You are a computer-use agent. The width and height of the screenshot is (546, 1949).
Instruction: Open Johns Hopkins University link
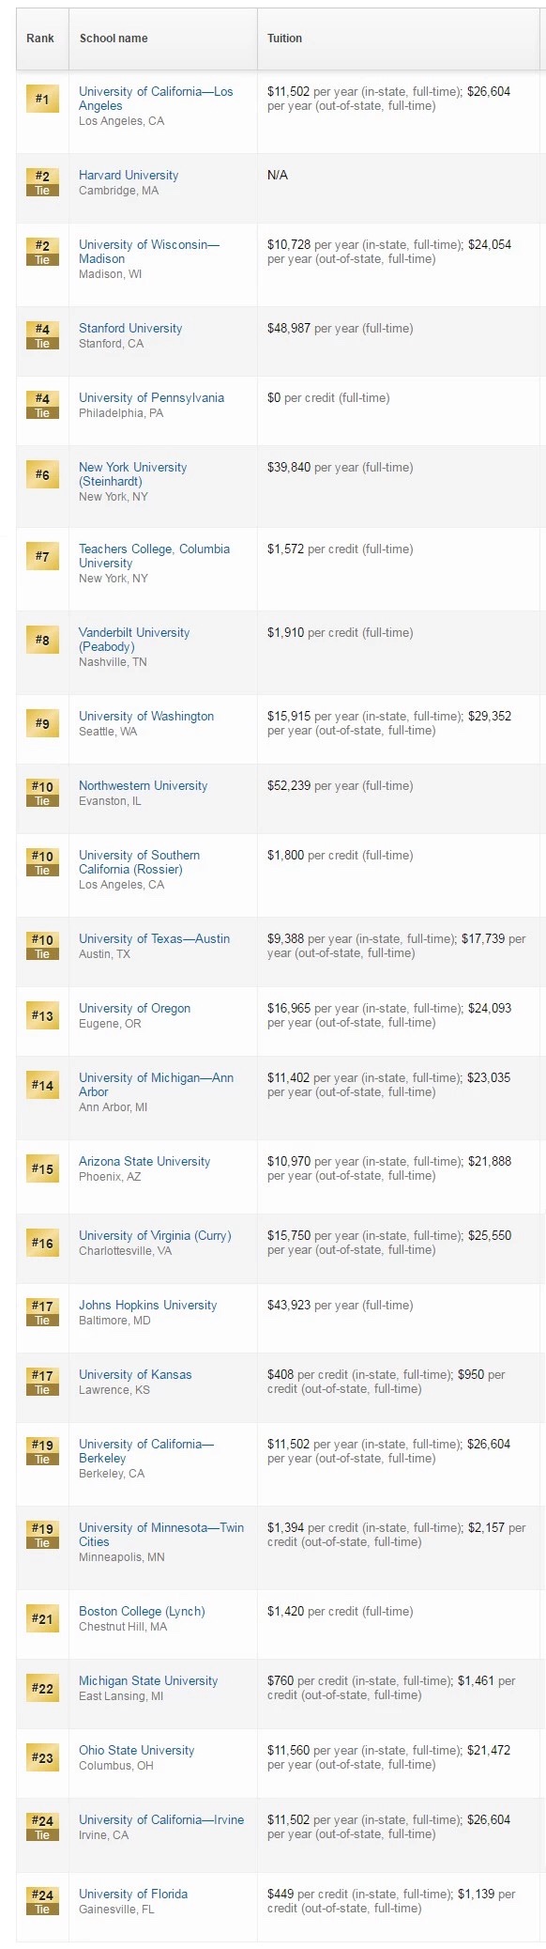coord(147,1305)
